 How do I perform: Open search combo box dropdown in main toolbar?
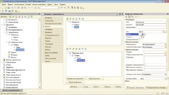59,8
